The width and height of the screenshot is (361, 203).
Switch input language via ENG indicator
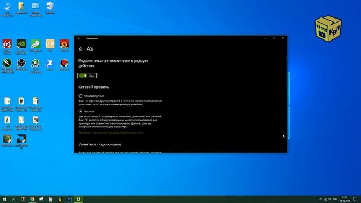[x=335, y=199]
